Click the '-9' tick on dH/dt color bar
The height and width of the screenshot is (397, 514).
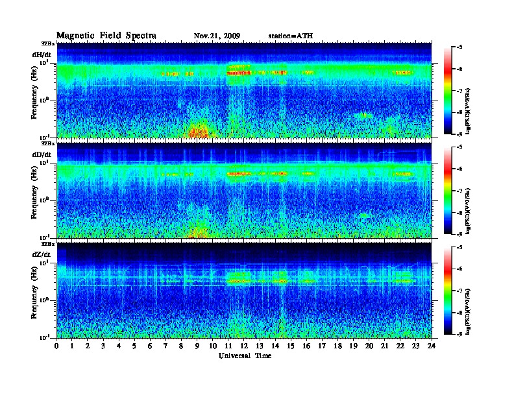click(459, 134)
